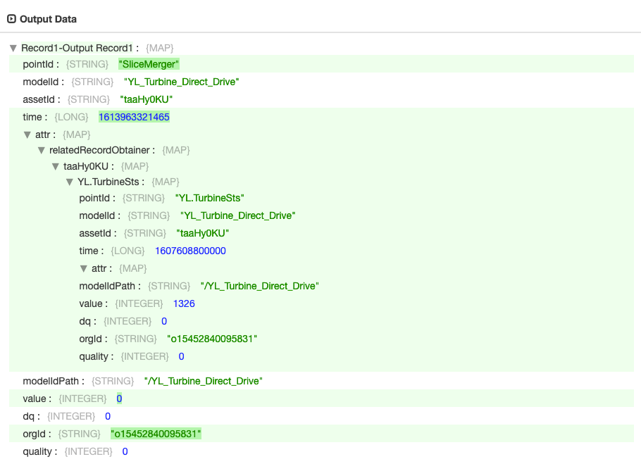
Task: Click the quality value at the bottom row
Action: tap(124, 451)
